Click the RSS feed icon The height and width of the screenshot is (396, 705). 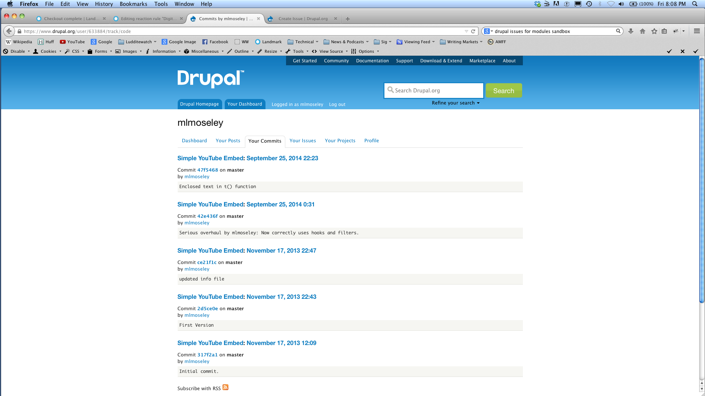click(x=225, y=387)
